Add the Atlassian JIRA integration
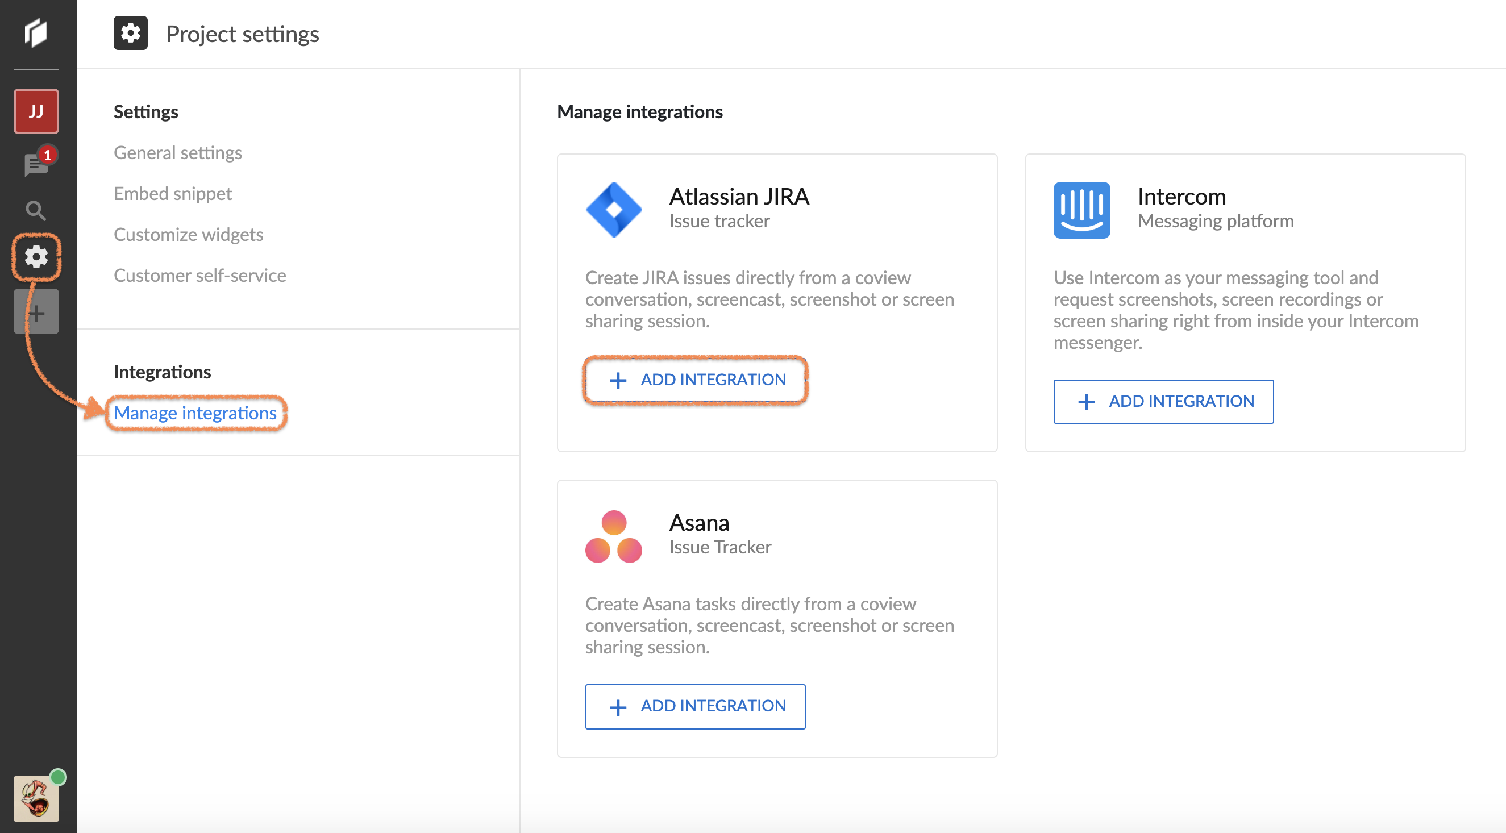The height and width of the screenshot is (833, 1506). point(694,380)
